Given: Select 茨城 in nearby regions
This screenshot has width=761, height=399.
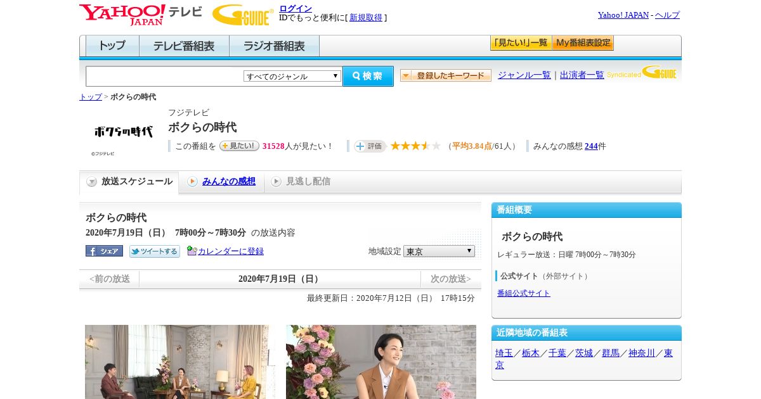Looking at the screenshot, I should click(x=584, y=353).
